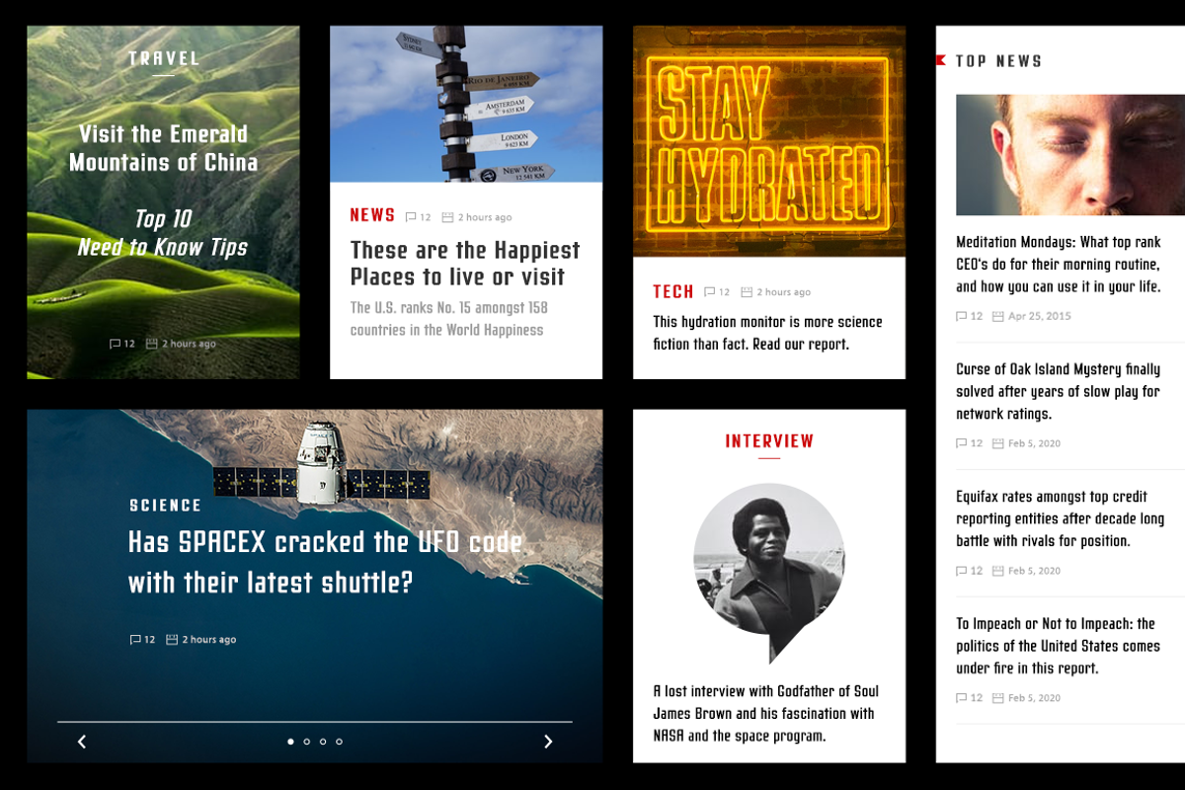
Task: Click '2 hours ago' on Travel card
Action: [189, 344]
